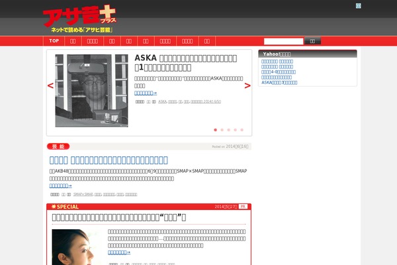This screenshot has width=397, height=265.
Task: Go to the previous carousel slide with the left arrow
Action: tap(50, 85)
